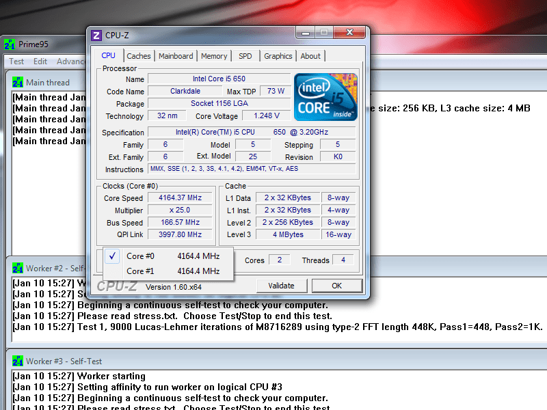
Task: Click the Worker #3 title bar in Prime95
Action: point(278,361)
